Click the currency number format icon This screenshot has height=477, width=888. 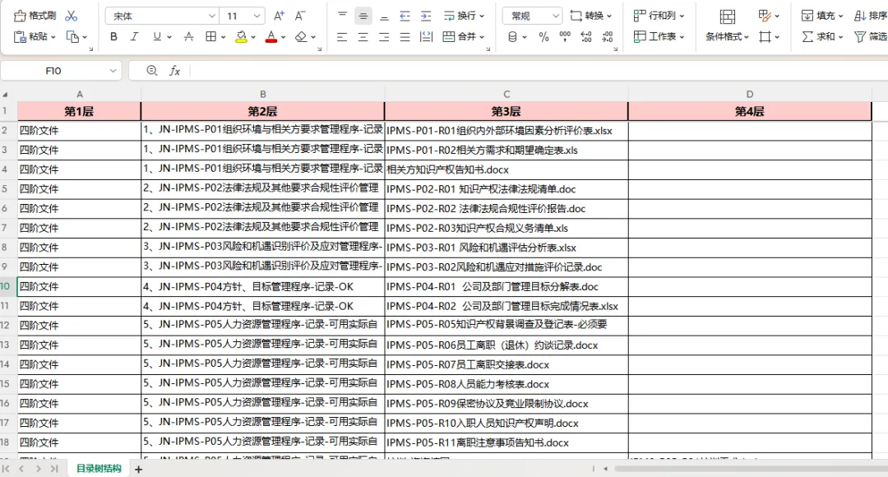click(512, 37)
